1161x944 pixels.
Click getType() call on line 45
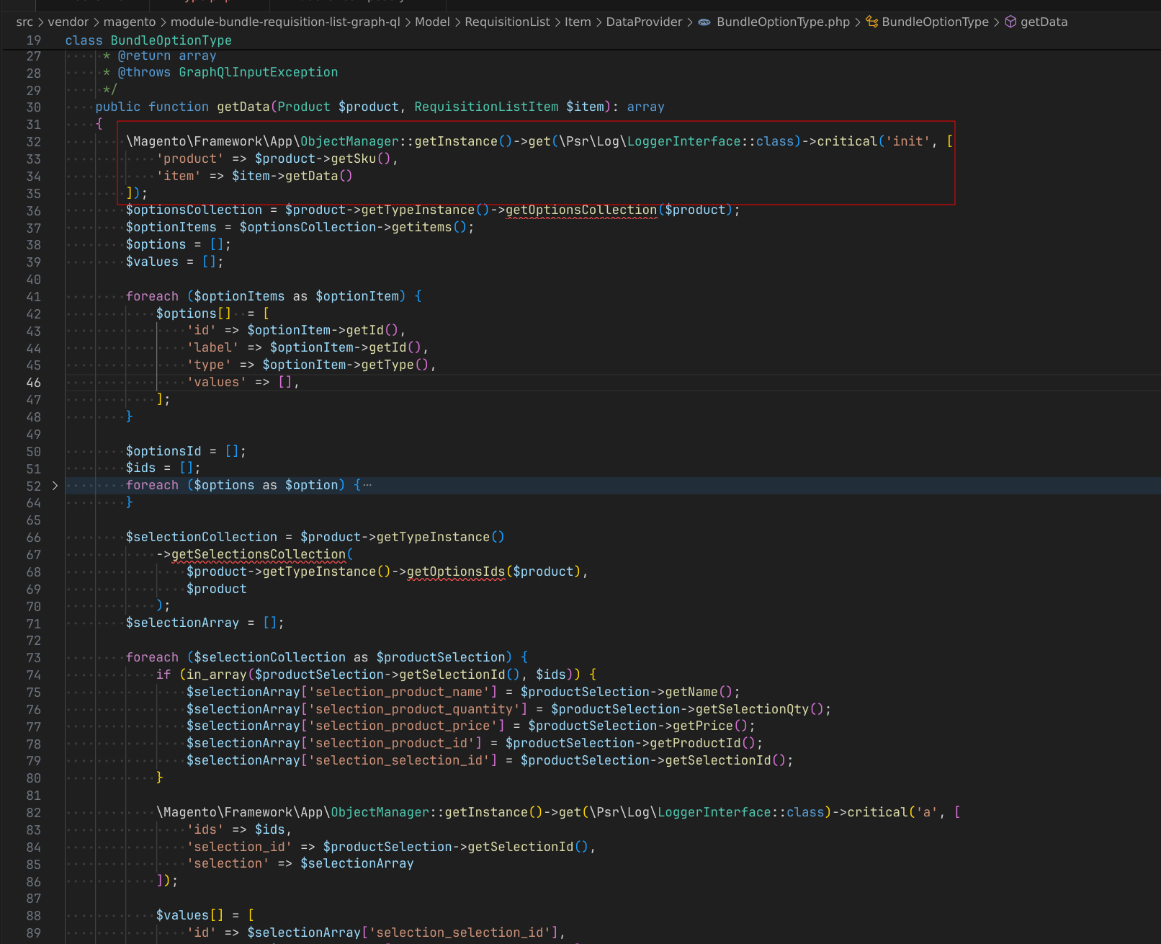[395, 365]
